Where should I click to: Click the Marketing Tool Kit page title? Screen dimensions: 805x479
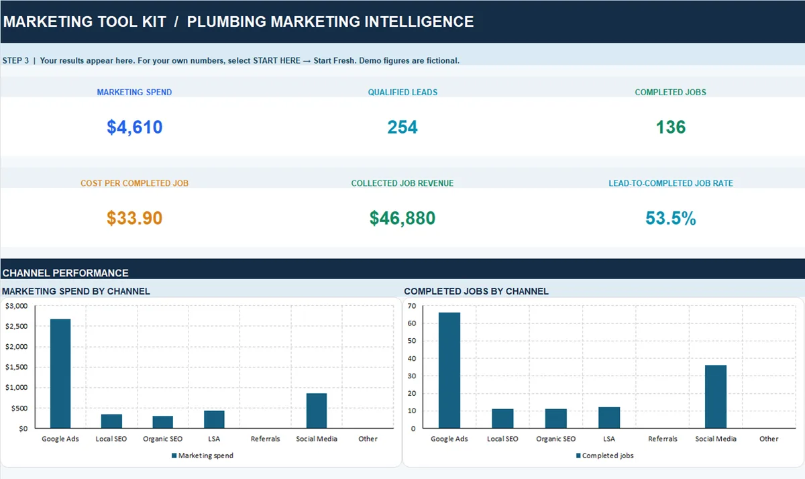(238, 21)
